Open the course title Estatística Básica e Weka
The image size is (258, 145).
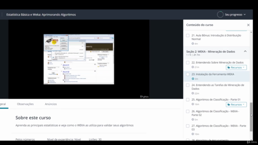pos(41,14)
